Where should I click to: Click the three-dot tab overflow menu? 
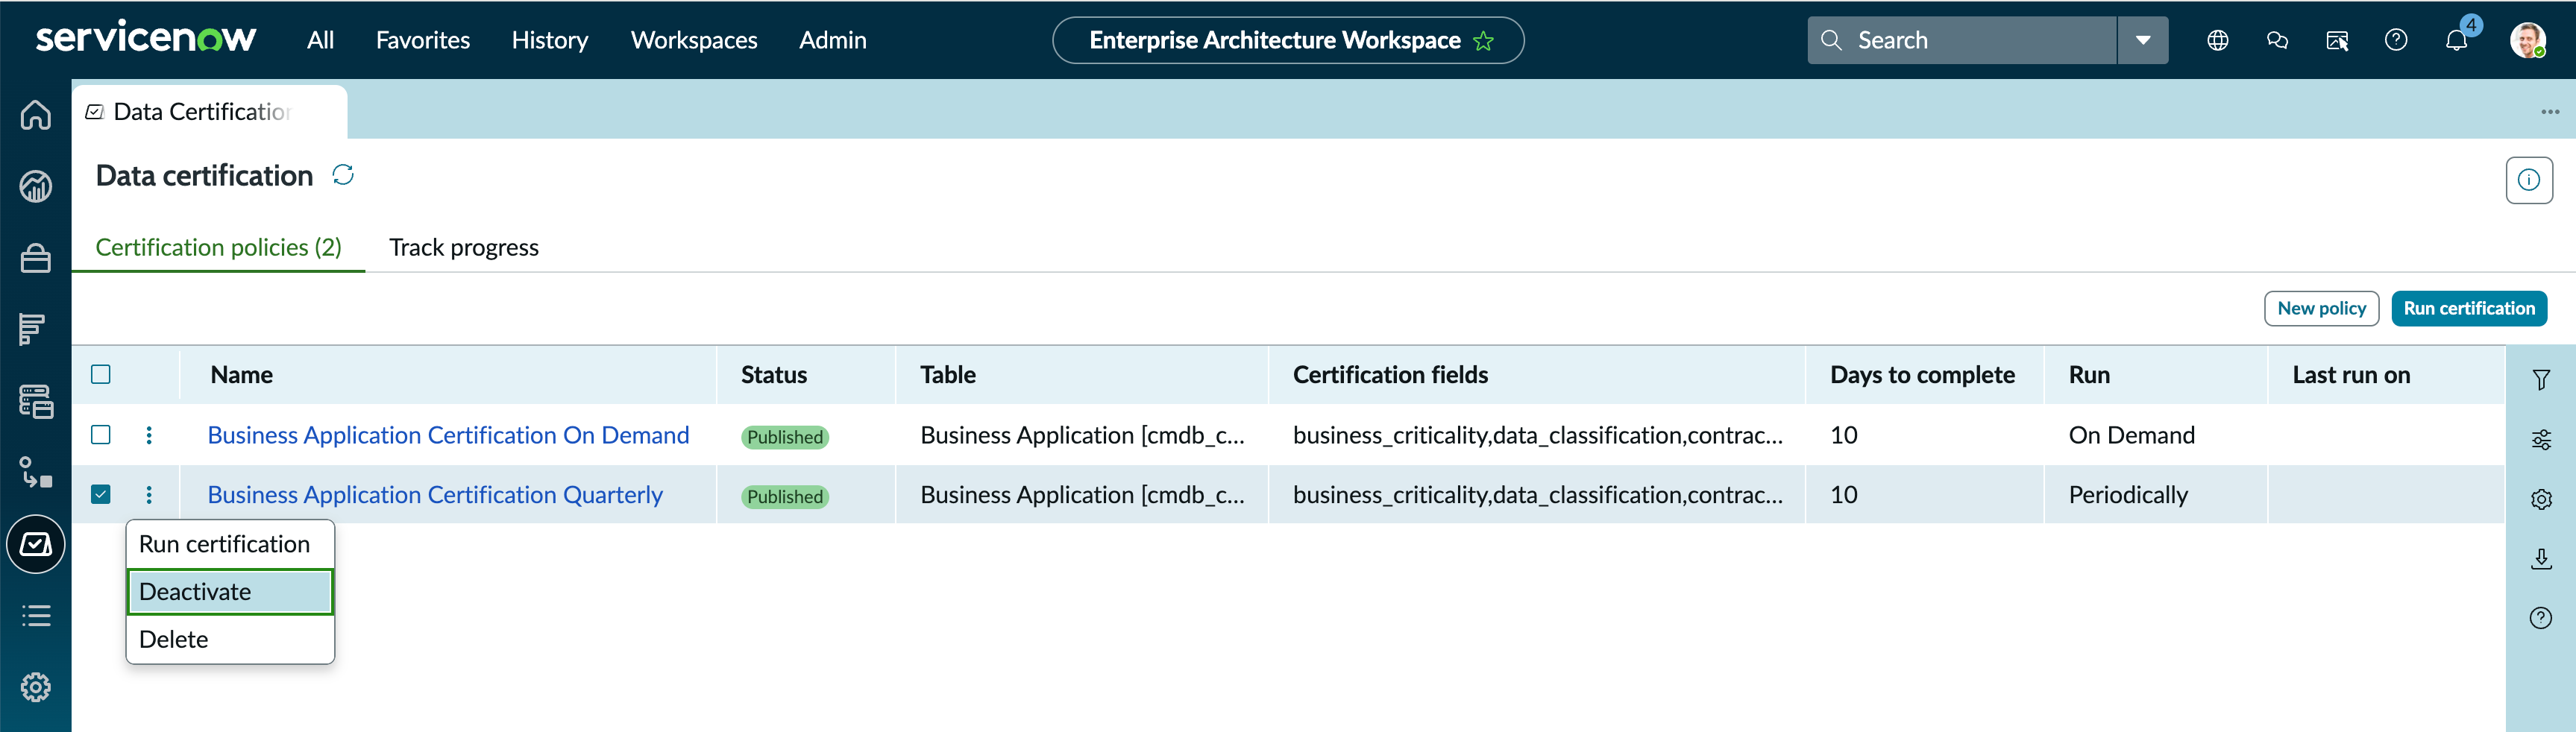point(2550,112)
